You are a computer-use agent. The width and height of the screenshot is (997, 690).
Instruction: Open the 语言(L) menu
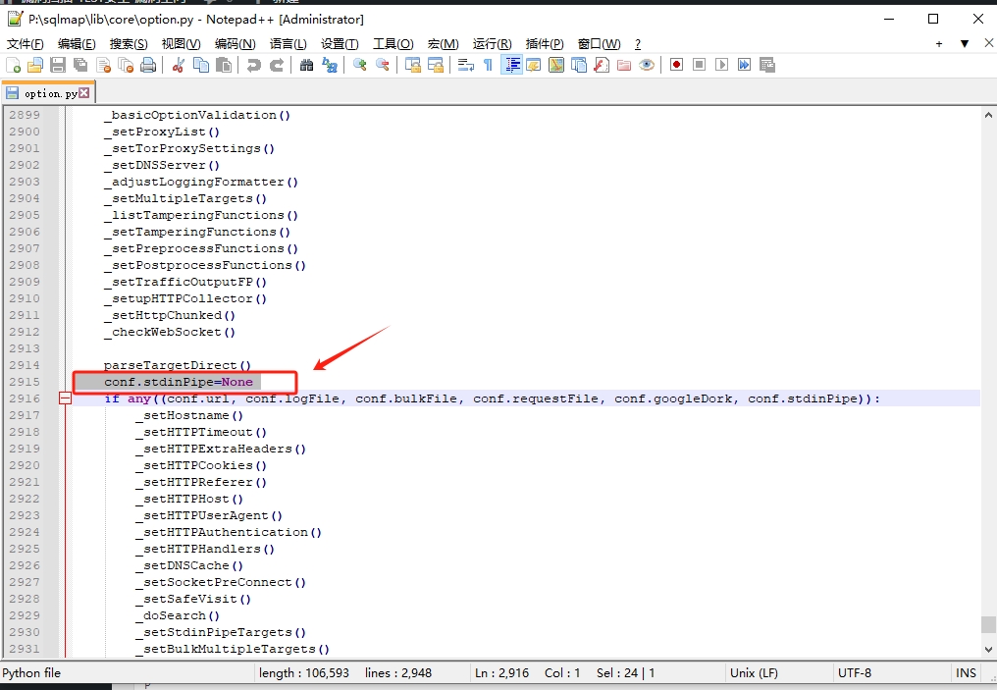pyautogui.click(x=289, y=44)
